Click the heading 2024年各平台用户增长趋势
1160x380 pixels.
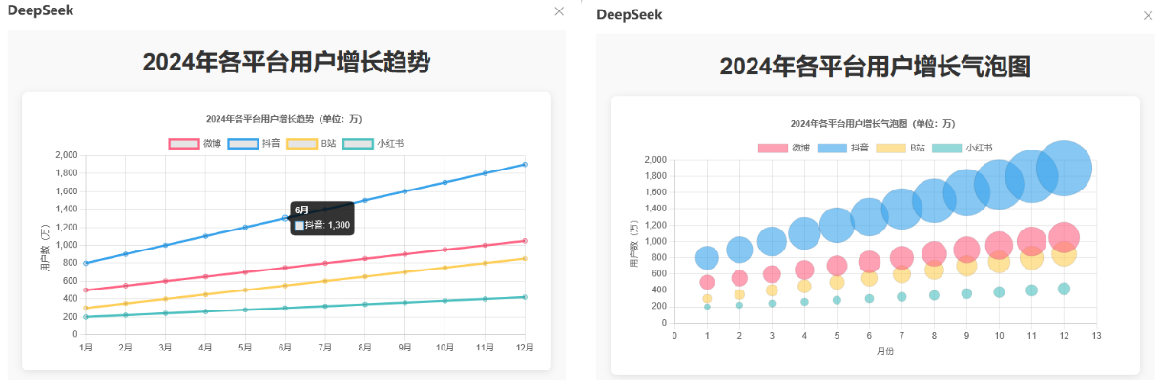coord(286,63)
